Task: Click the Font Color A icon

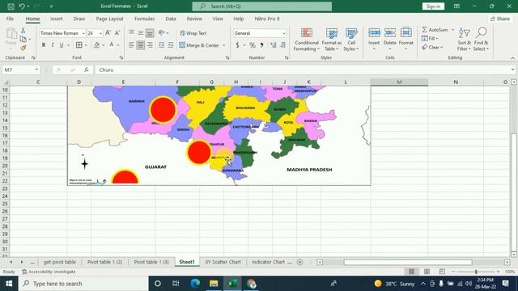Action: click(112, 45)
